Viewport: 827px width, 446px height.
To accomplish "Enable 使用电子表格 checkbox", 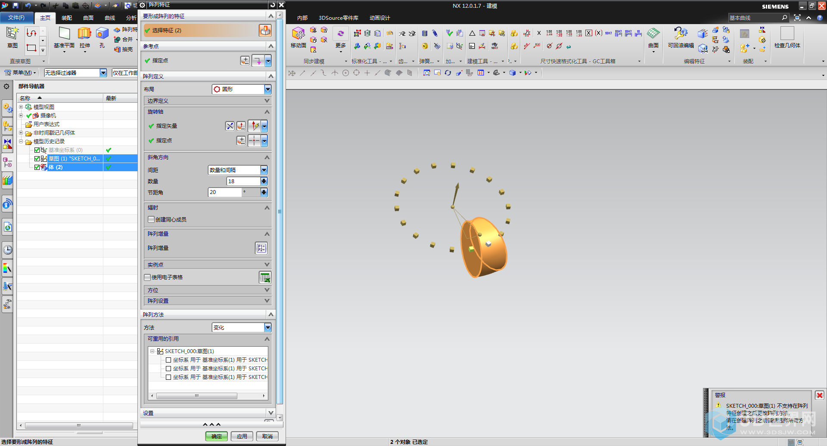I will tap(147, 277).
